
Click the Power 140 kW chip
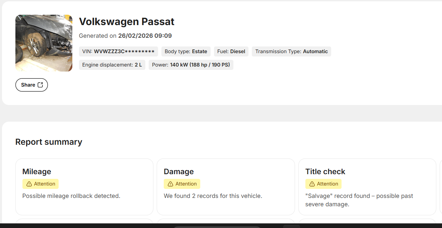click(191, 65)
